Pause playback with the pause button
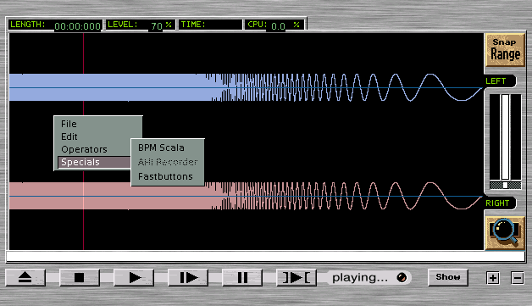This screenshot has width=532, height=306. click(x=242, y=277)
